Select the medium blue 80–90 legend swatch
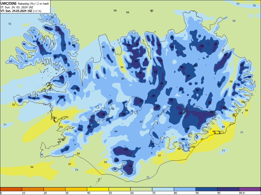The image size is (261, 195). click(185, 189)
